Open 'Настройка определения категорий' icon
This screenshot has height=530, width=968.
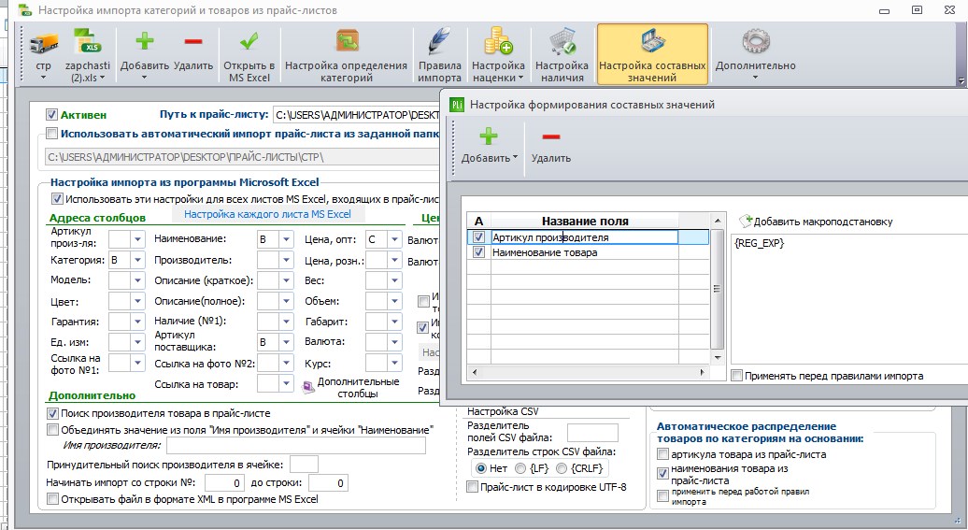[x=347, y=42]
